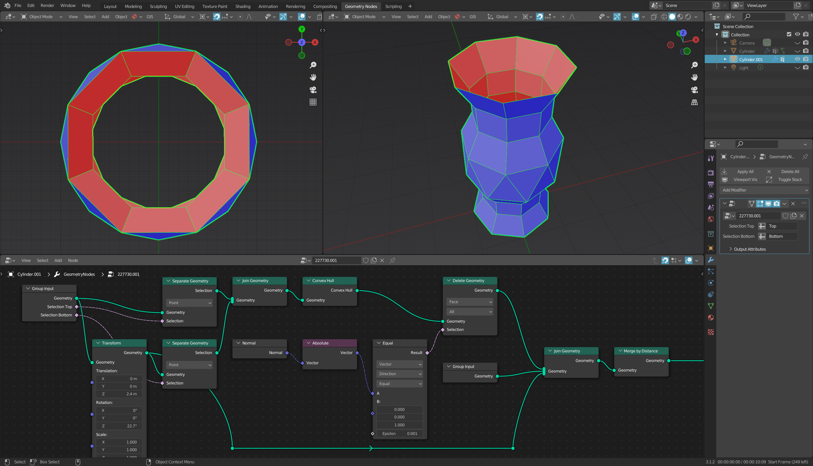Click the pin icon in node editor header
Image resolution: width=813 pixels, height=466 pixels.
click(393, 260)
